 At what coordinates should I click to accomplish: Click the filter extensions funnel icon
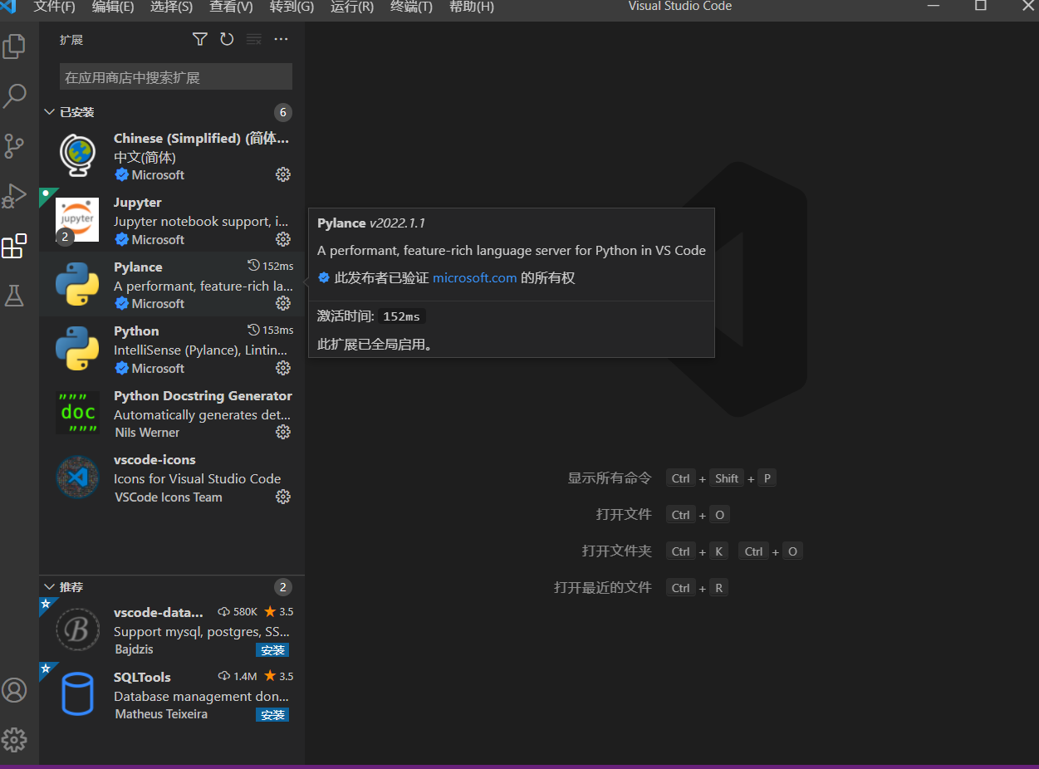199,39
